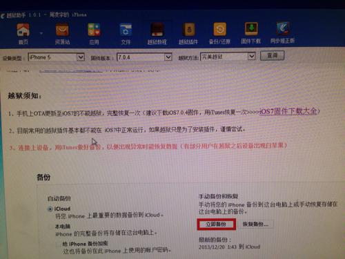Expand the small arrow beside 首页

[41, 33]
